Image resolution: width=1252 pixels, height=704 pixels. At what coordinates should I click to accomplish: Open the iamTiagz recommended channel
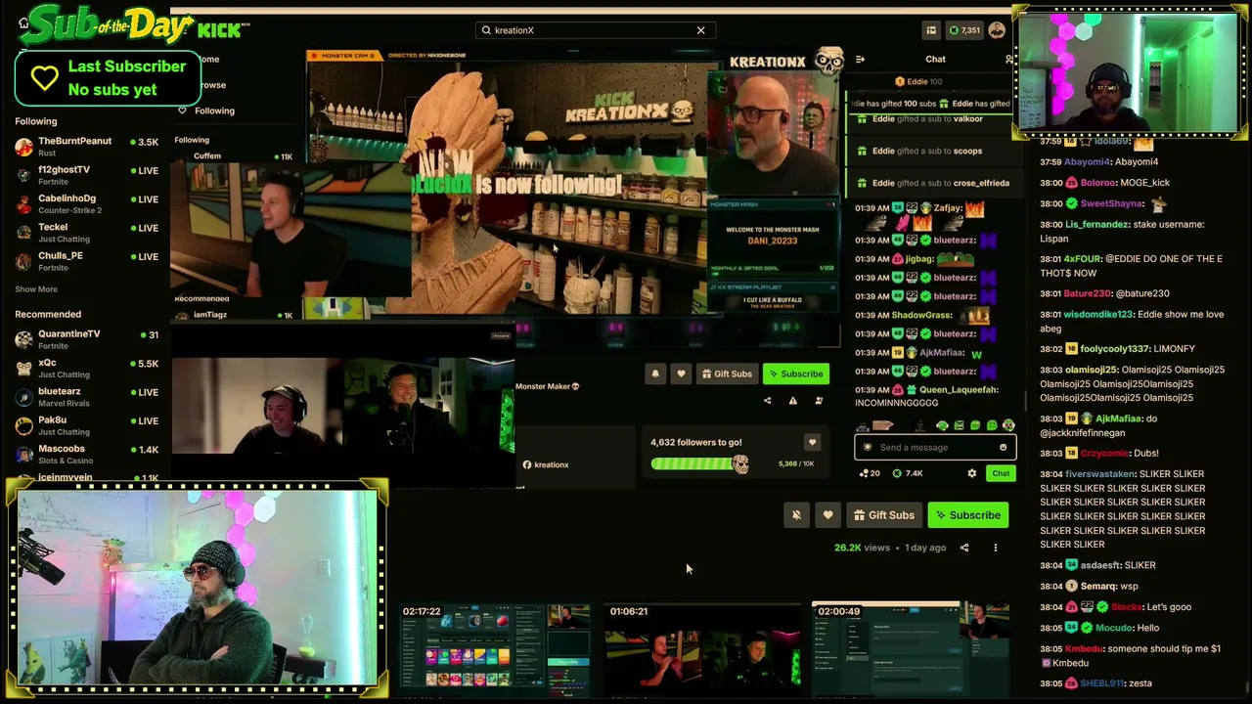(234, 315)
